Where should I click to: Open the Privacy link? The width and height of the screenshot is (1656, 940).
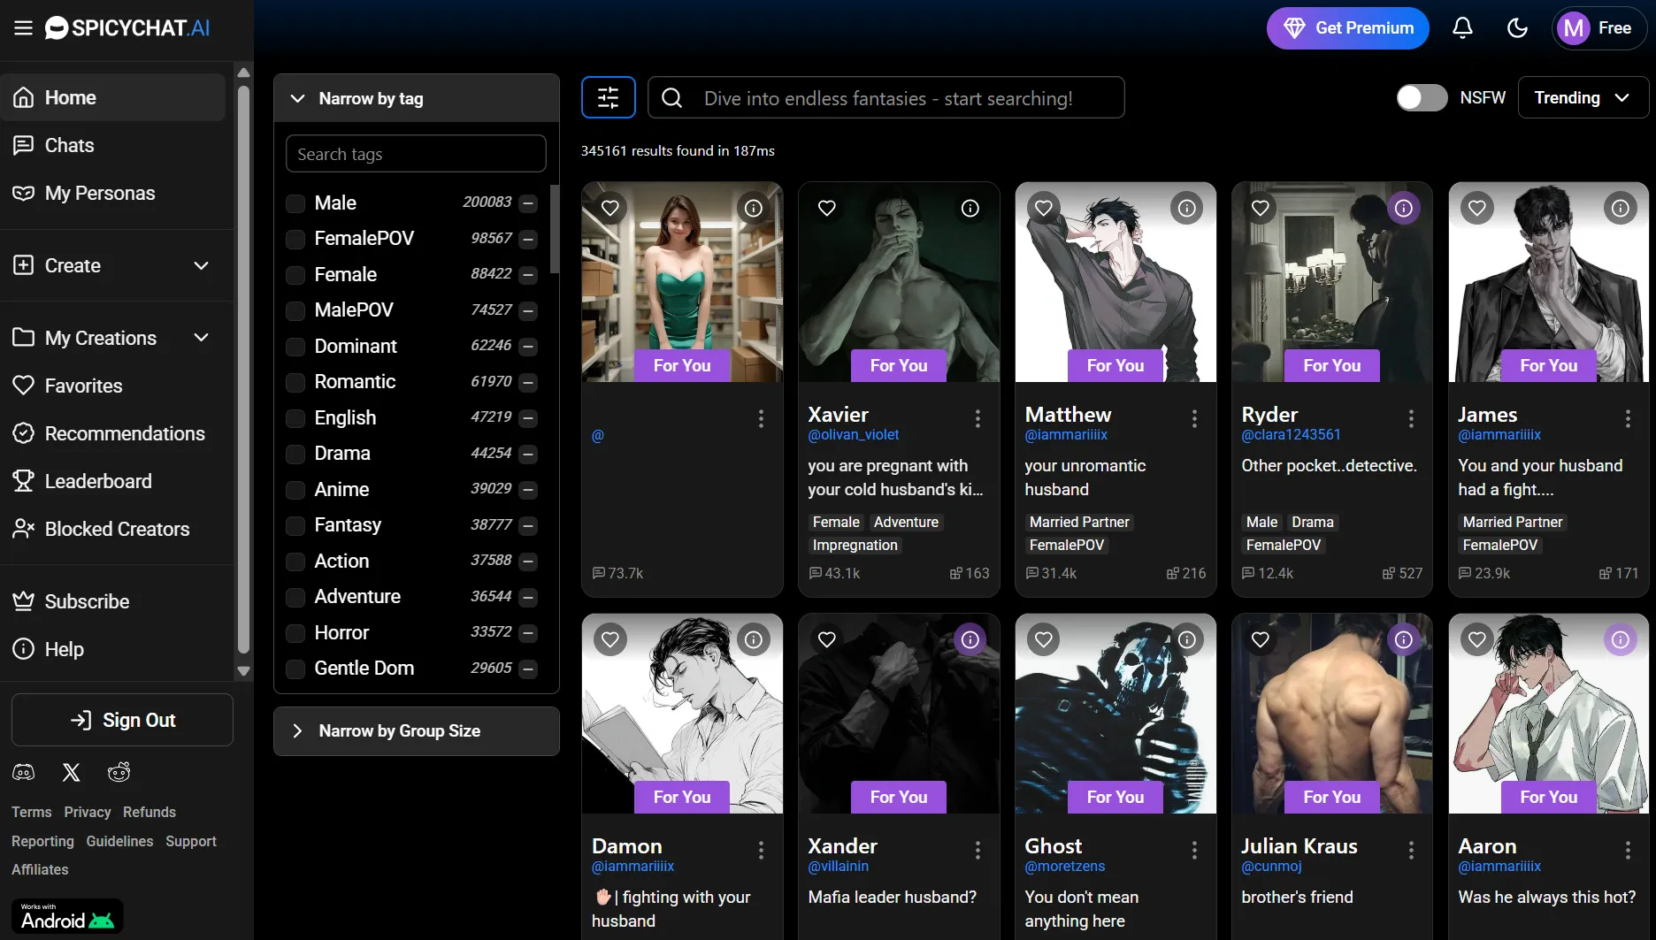(x=88, y=812)
